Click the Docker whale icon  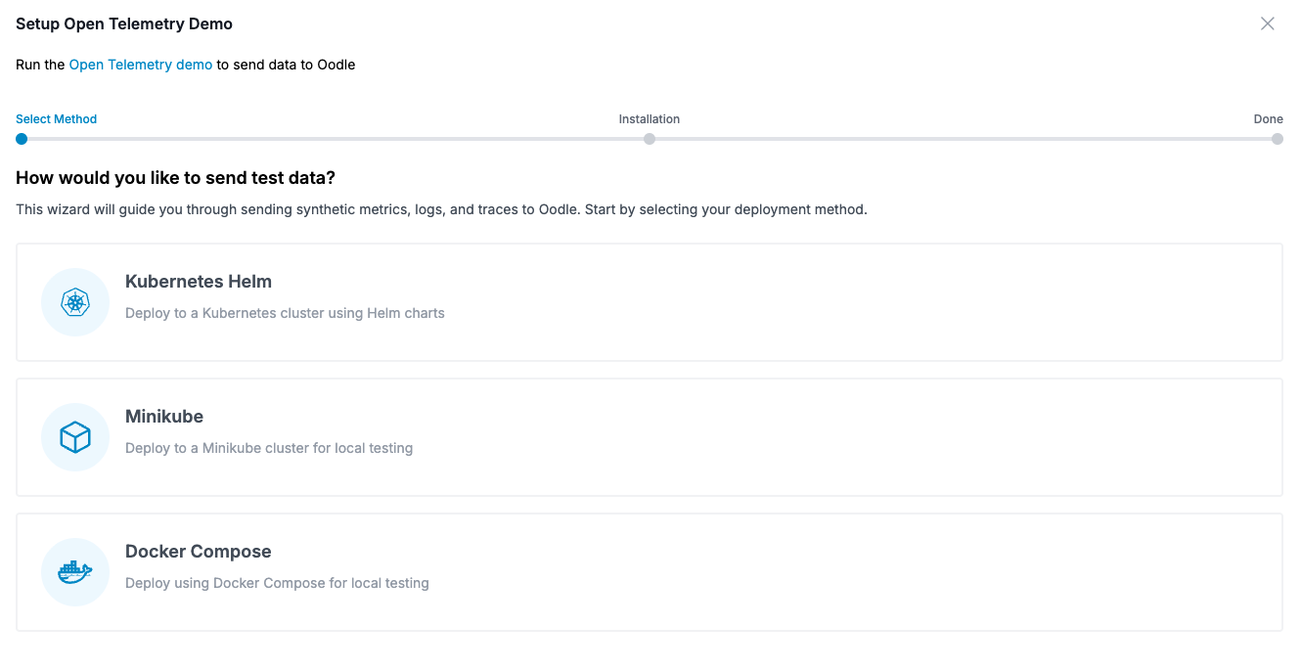(75, 572)
